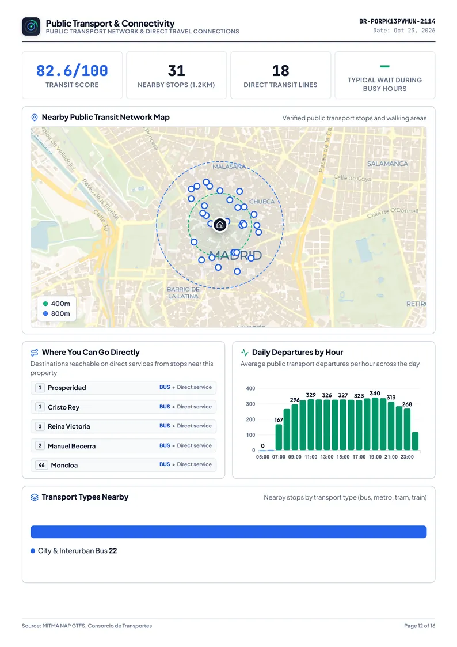Click the 31 nearby stops card
The image size is (457, 647).
click(176, 75)
